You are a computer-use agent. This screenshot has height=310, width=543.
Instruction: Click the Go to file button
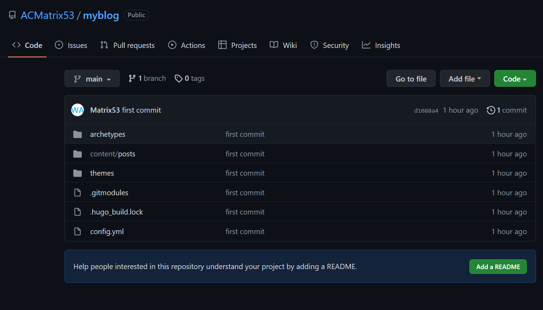[411, 79]
